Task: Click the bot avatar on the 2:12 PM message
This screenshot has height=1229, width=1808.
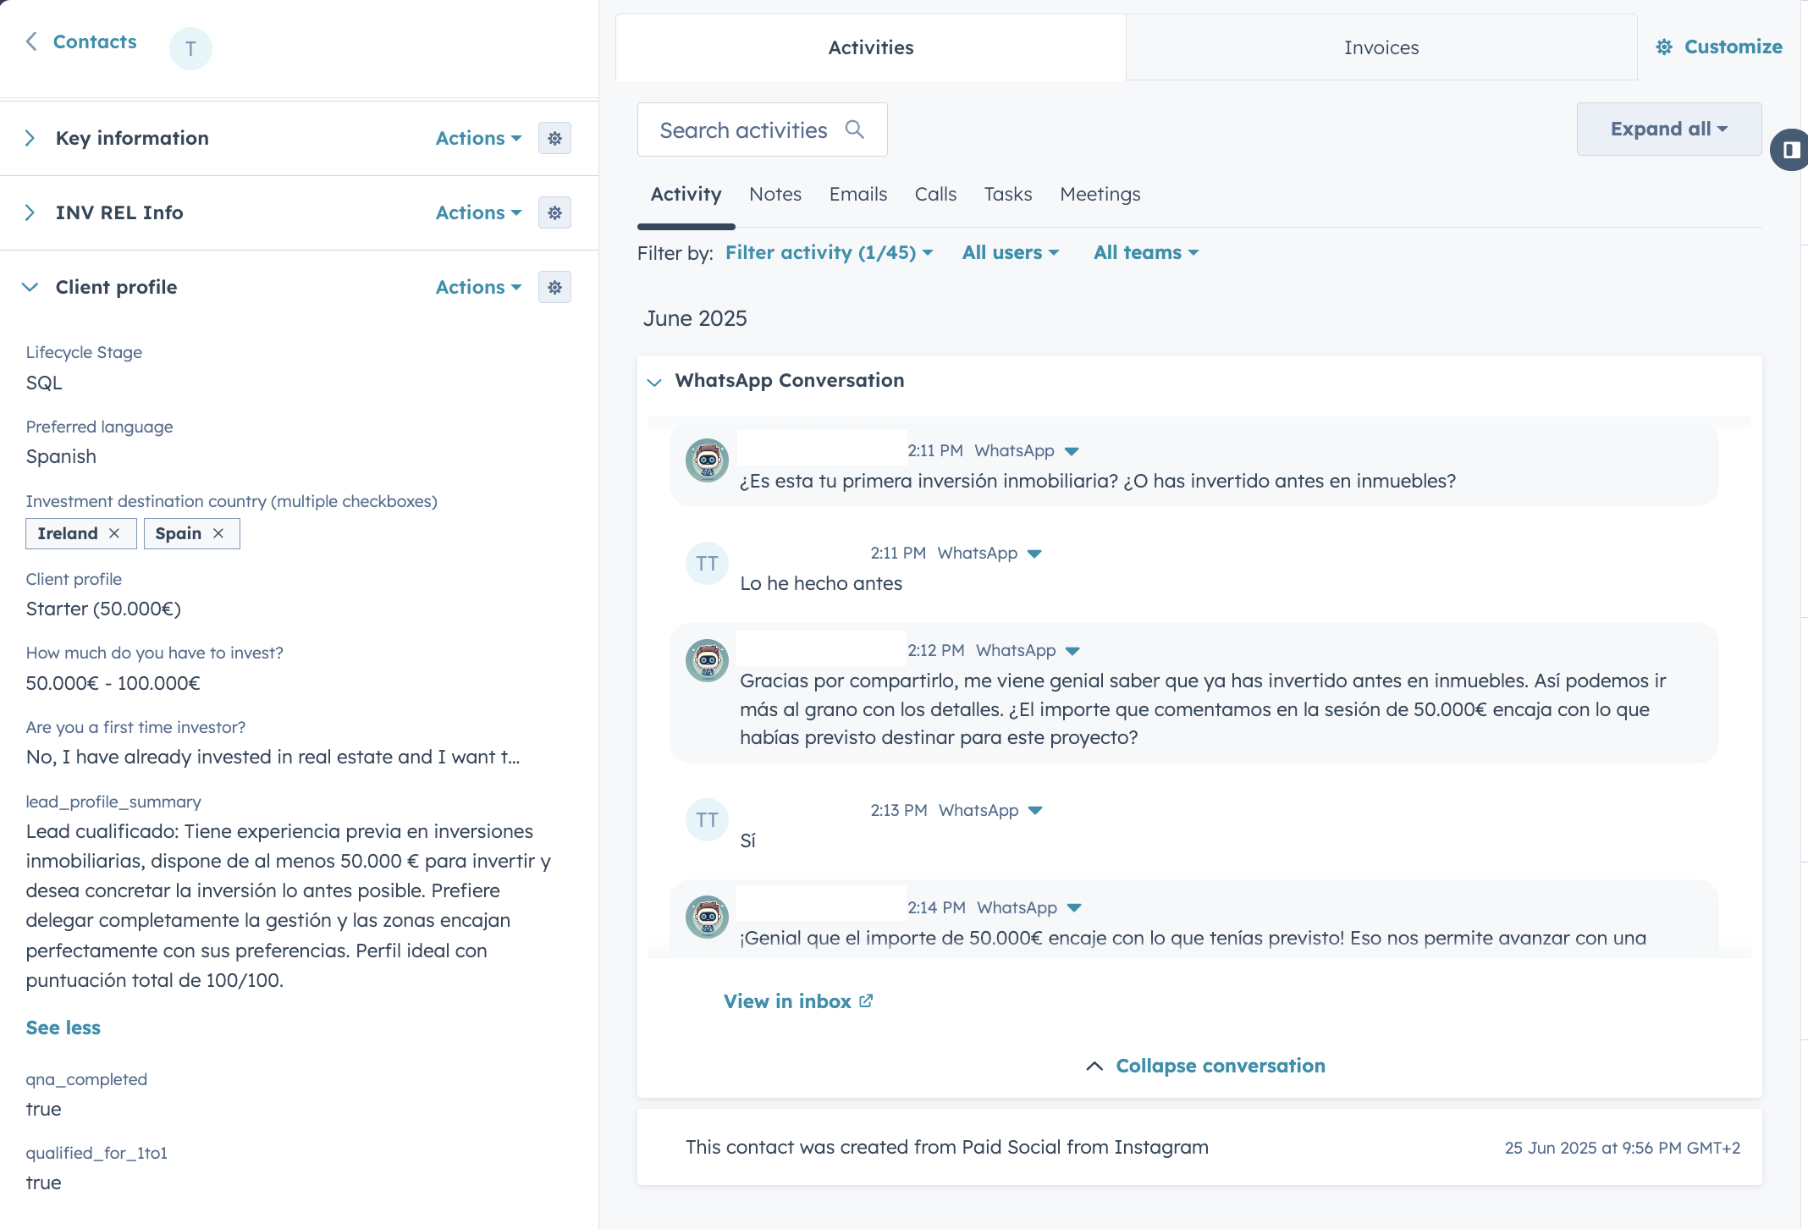Action: pos(707,660)
